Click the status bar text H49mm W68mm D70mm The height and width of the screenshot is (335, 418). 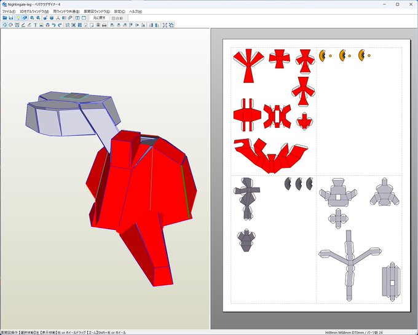pos(344,333)
